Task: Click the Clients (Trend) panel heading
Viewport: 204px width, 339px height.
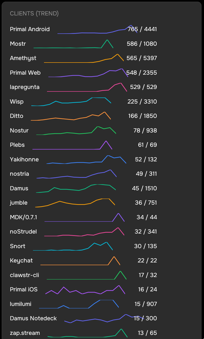Action: point(34,13)
